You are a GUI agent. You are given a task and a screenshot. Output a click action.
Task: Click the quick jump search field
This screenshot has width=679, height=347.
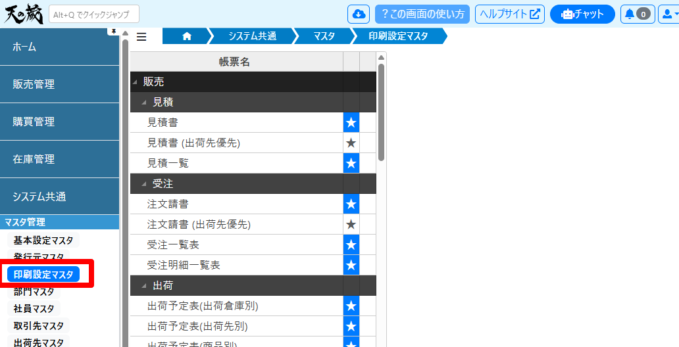[93, 14]
